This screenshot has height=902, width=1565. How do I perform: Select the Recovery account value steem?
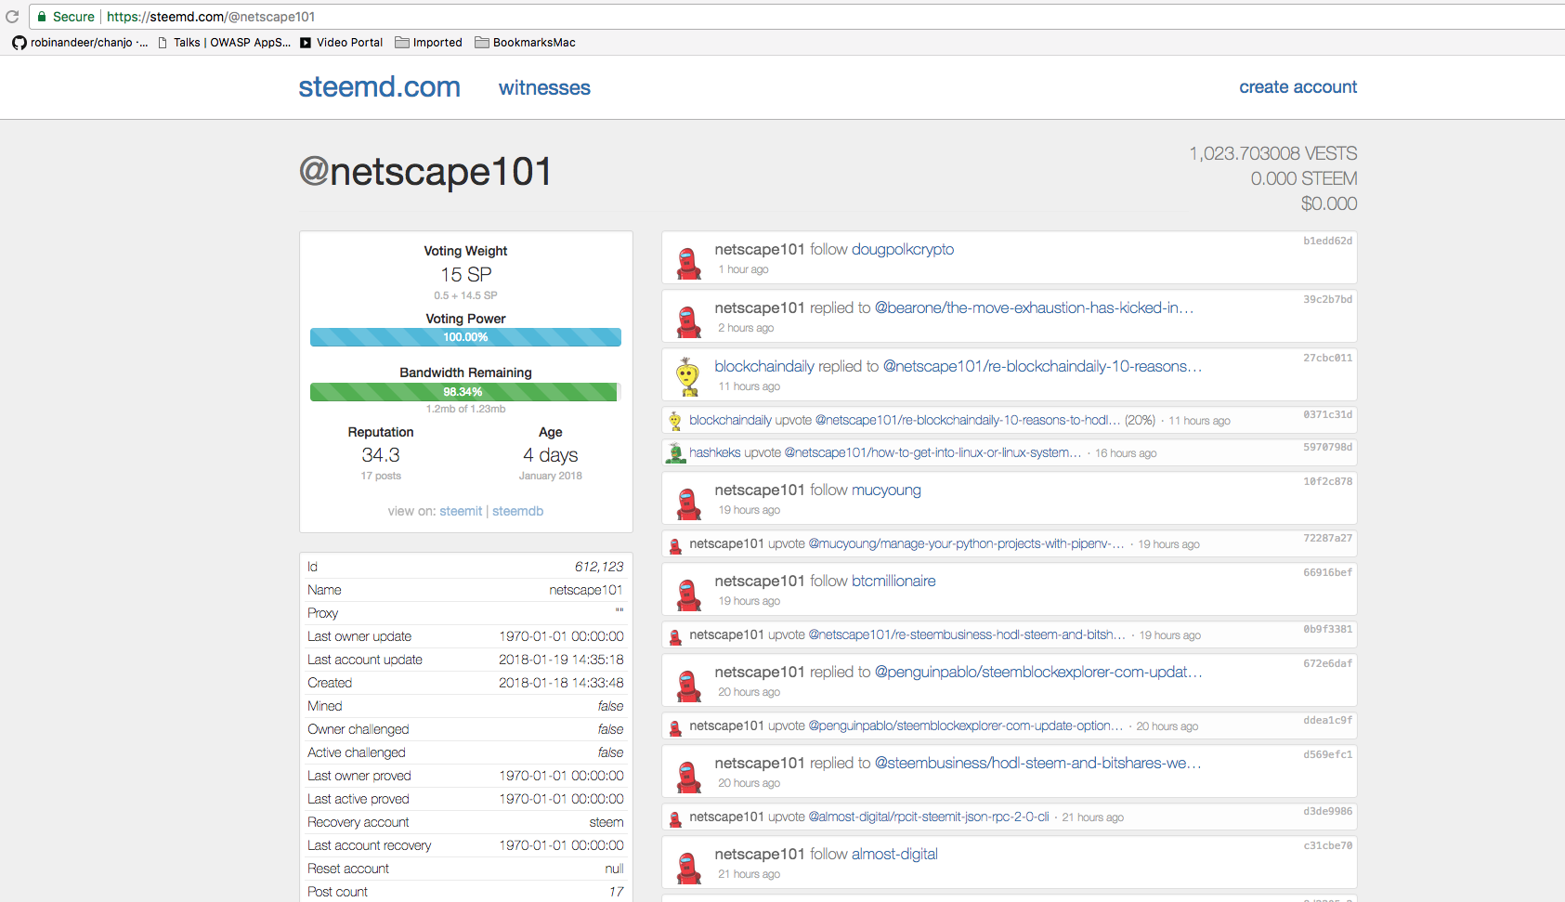point(606,822)
